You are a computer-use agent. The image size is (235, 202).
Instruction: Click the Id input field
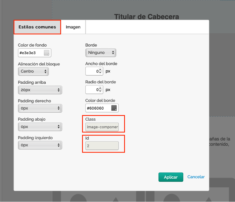102,146
